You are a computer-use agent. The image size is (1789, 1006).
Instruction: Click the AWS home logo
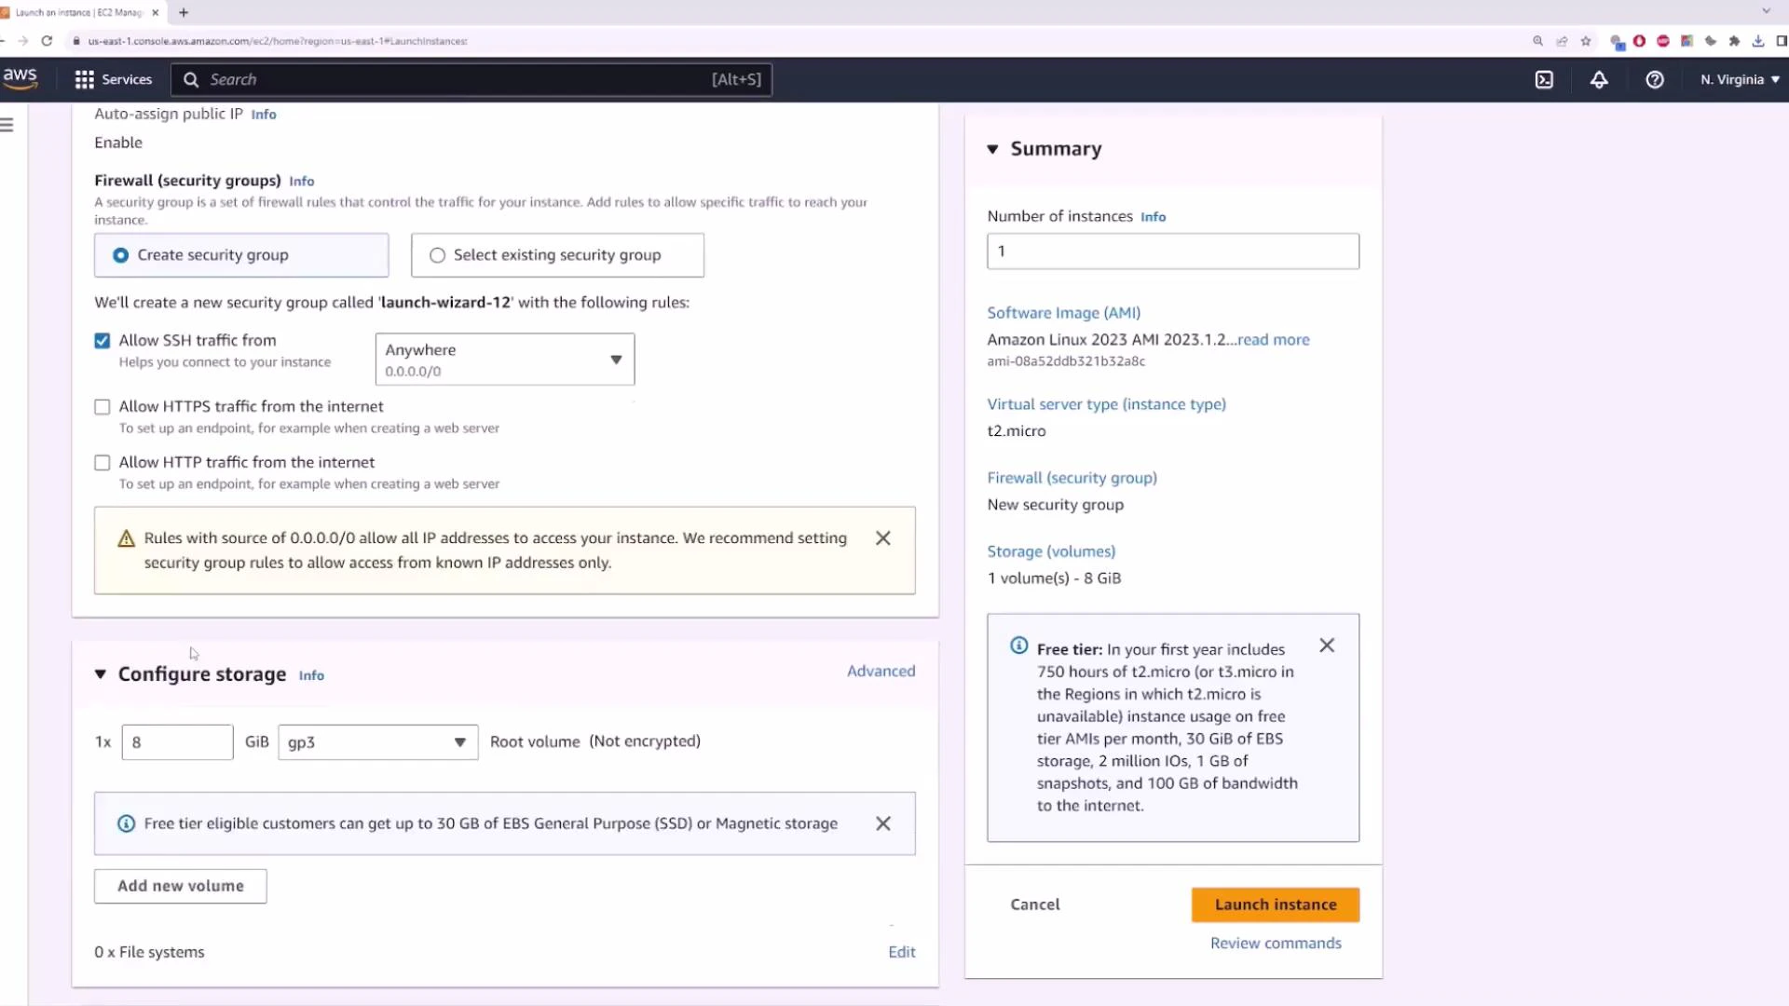(x=20, y=79)
